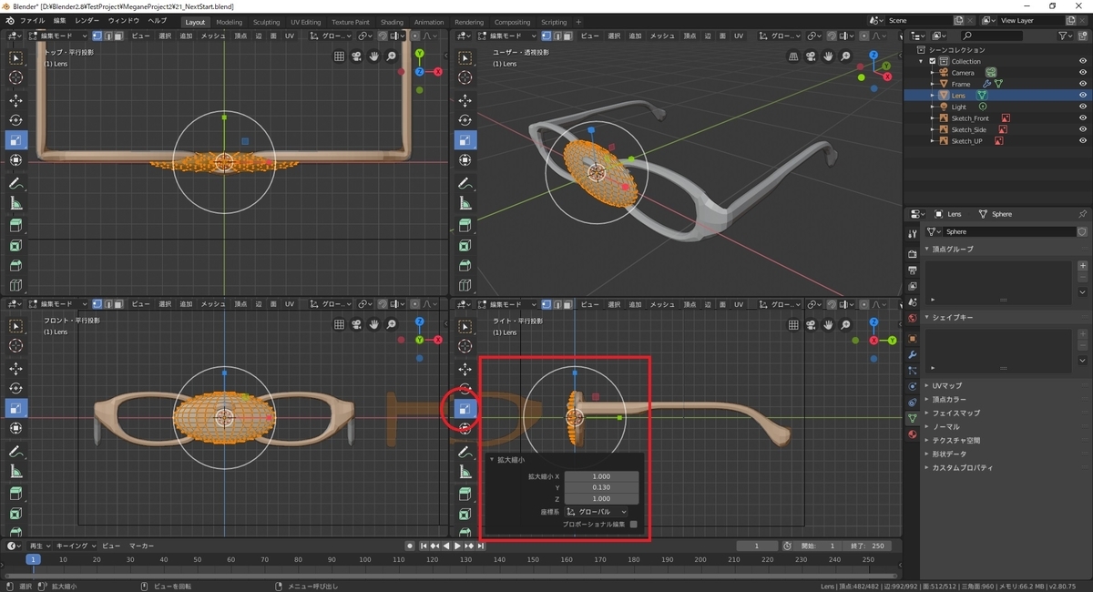Expand the Frame object in outliner
This screenshot has width=1093, height=592.
click(933, 84)
